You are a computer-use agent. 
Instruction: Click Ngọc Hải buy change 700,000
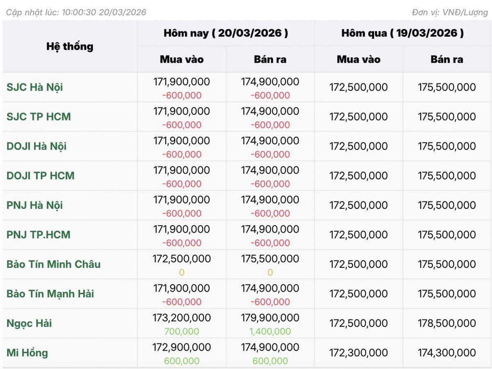tap(182, 331)
